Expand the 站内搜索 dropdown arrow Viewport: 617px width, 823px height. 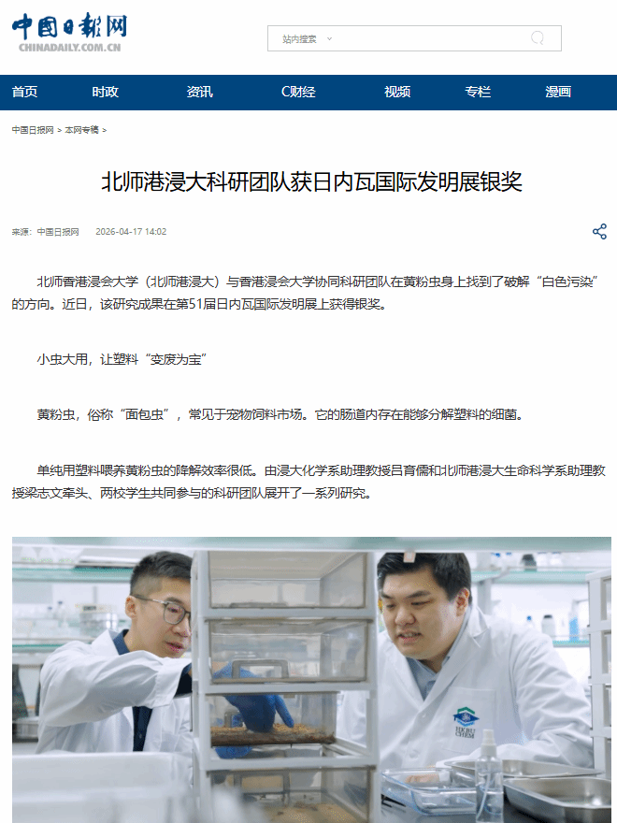click(329, 39)
